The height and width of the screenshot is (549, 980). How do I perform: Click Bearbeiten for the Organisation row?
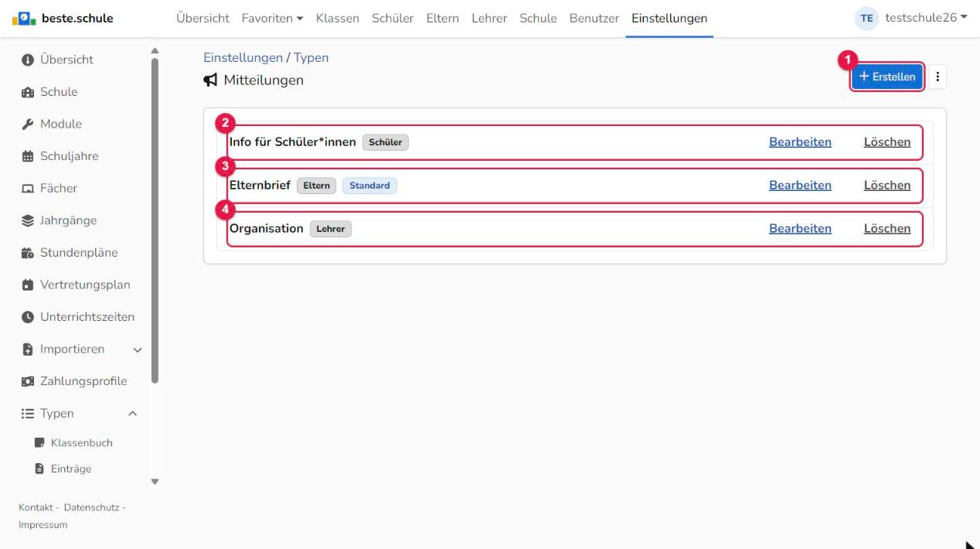(x=800, y=229)
